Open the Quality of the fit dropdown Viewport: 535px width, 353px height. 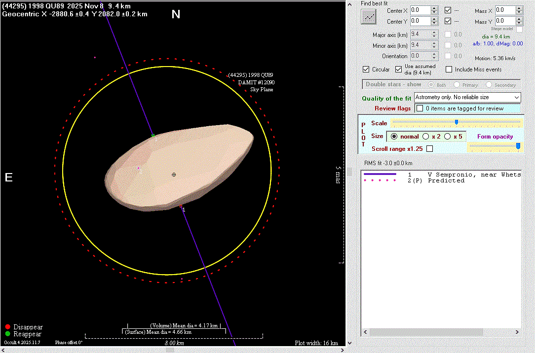[x=516, y=98]
